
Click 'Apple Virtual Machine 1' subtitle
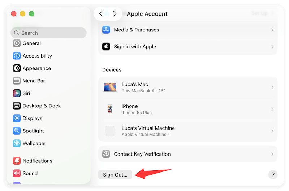(146, 134)
